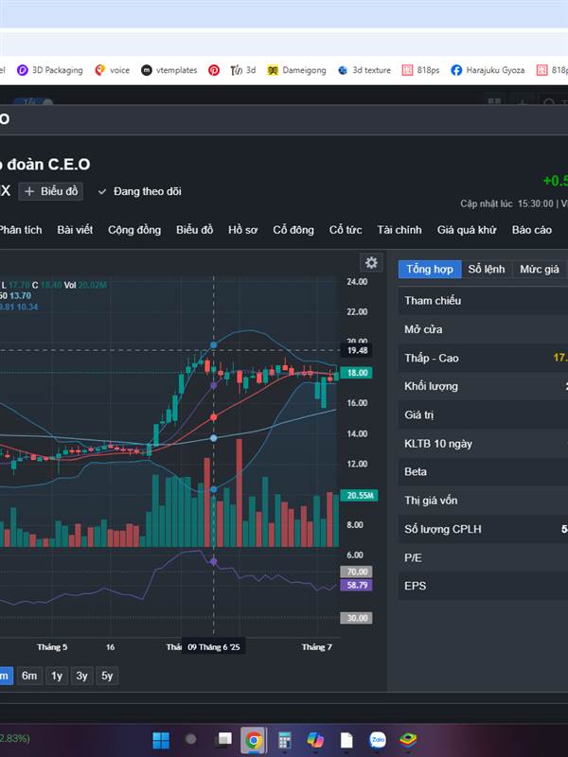Open Cổ đông tab
568x757 pixels.
coord(293,230)
